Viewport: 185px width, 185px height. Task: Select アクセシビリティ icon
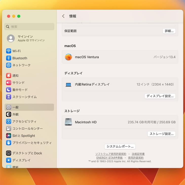[x=9, y=121]
